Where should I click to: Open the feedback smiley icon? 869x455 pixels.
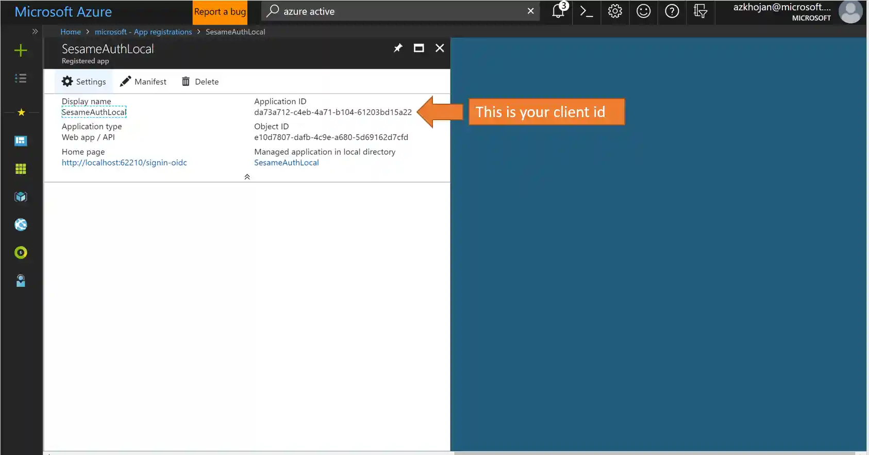tap(643, 11)
